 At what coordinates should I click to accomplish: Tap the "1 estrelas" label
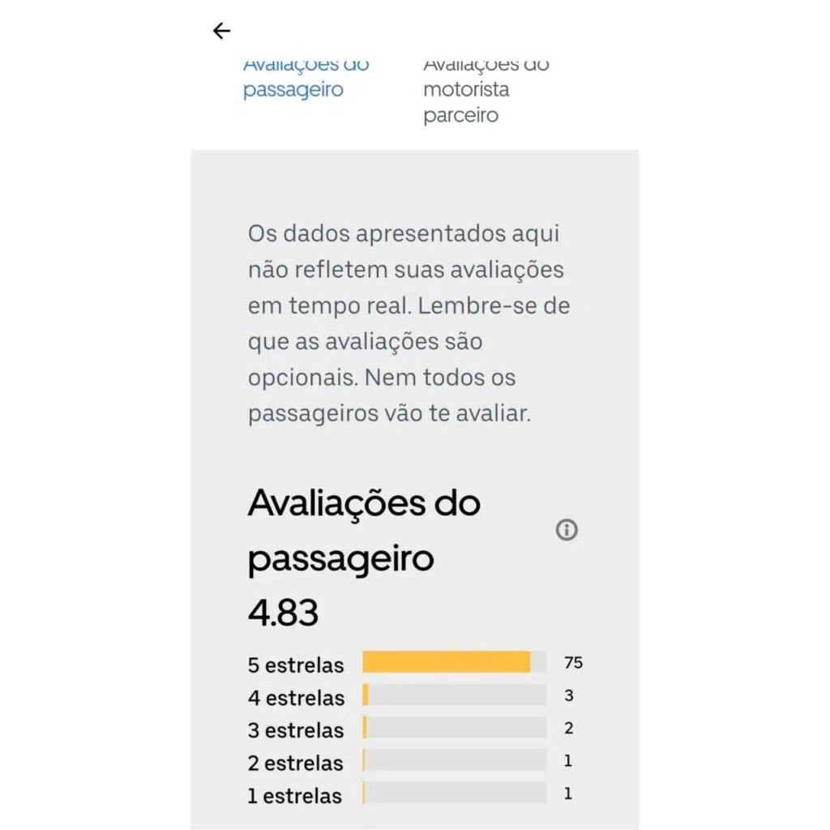point(295,795)
